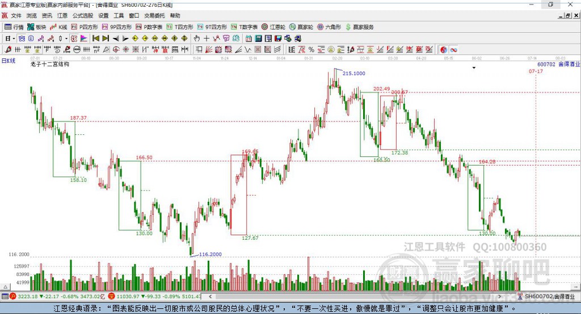
Task: Click the black left arrow icon
Action: pos(116,39)
